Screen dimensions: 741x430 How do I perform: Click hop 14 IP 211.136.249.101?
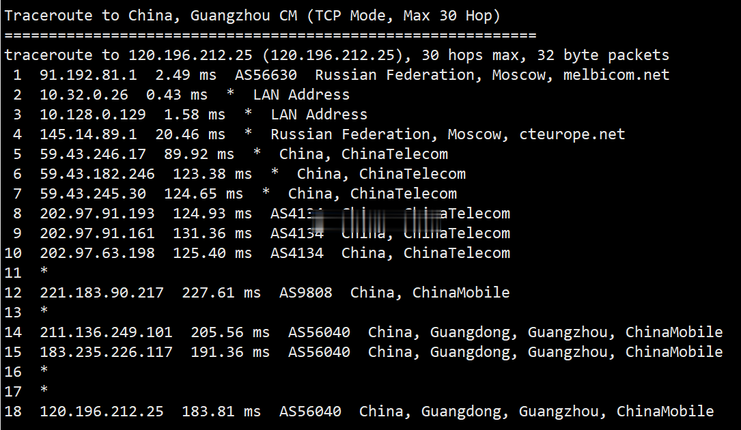coord(107,332)
